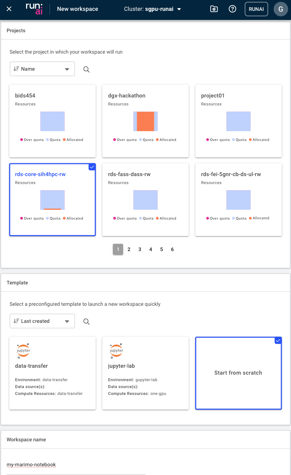291x475 pixels.
Task: Search templates with the magnifier icon
Action: pos(87,321)
